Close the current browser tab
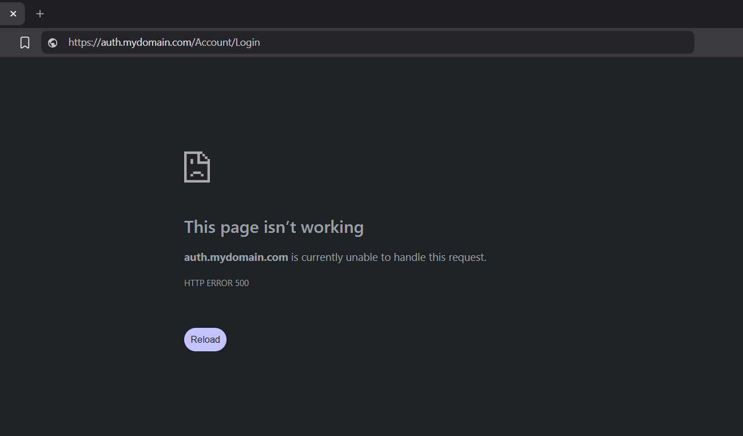743x436 pixels. tap(13, 14)
